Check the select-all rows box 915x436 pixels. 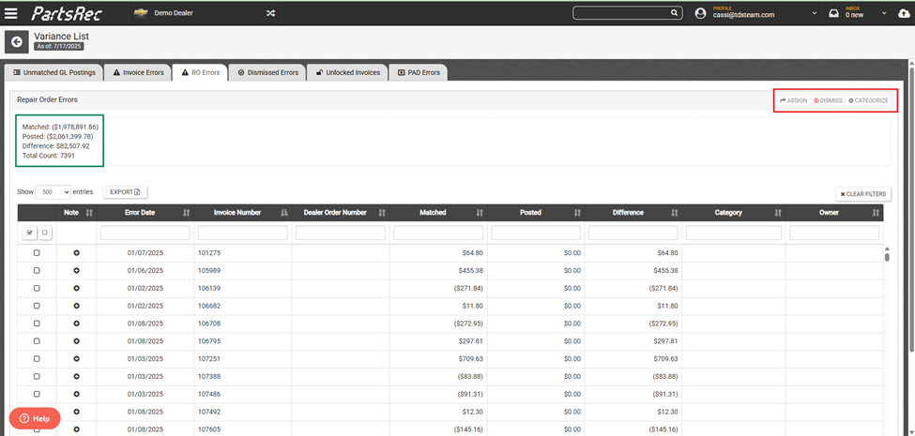pos(30,233)
